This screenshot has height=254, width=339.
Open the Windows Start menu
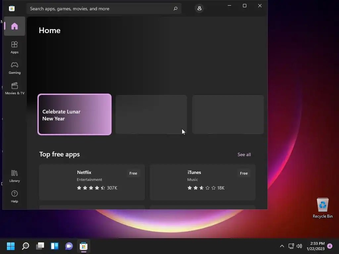(11, 246)
